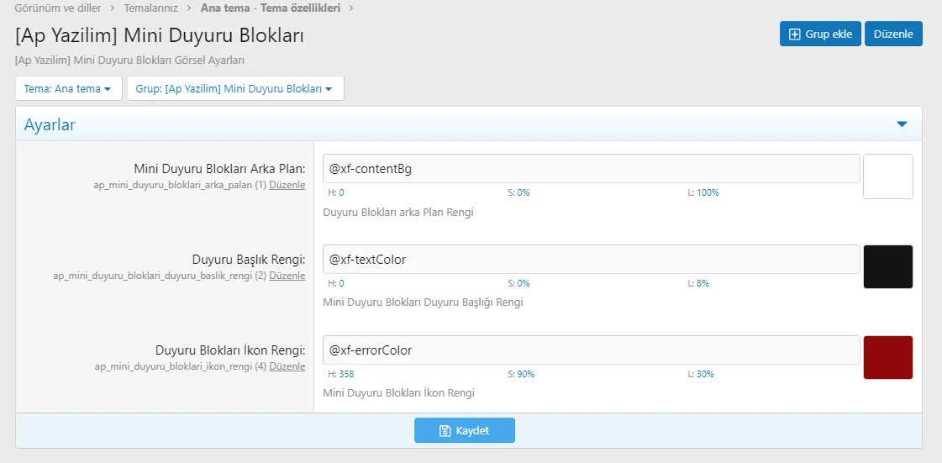The height and width of the screenshot is (463, 942).
Task: Click Düzenle link under İkon Rengi property
Action: 287,366
